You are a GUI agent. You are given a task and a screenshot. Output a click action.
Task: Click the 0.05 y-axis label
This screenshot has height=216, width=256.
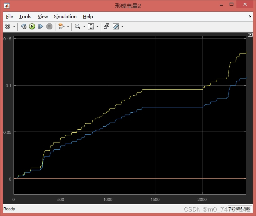pos(7,132)
